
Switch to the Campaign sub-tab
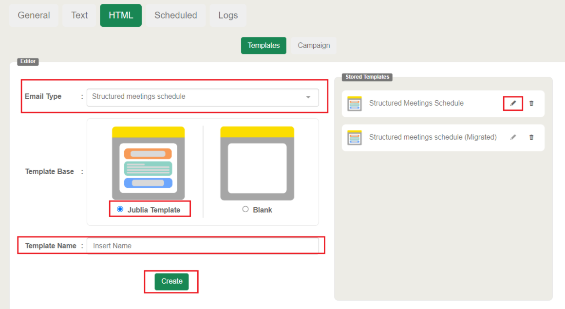[x=314, y=45]
